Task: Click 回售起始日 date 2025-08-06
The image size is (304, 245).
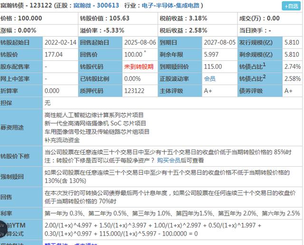Action: coord(140,42)
